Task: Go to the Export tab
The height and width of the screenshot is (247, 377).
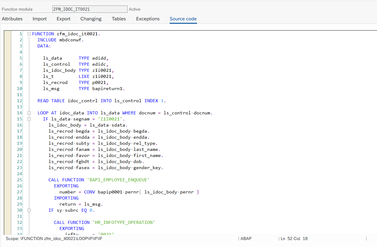Action: tap(63, 19)
